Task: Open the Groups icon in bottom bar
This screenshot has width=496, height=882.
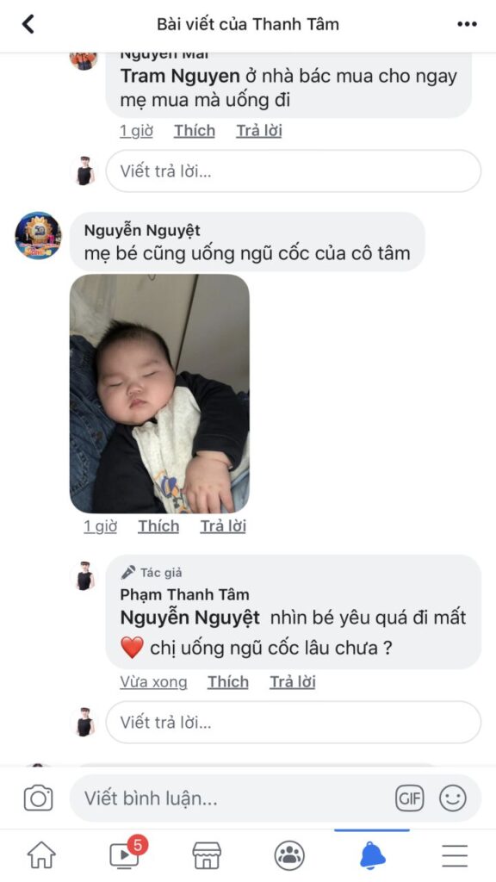Action: point(289,855)
